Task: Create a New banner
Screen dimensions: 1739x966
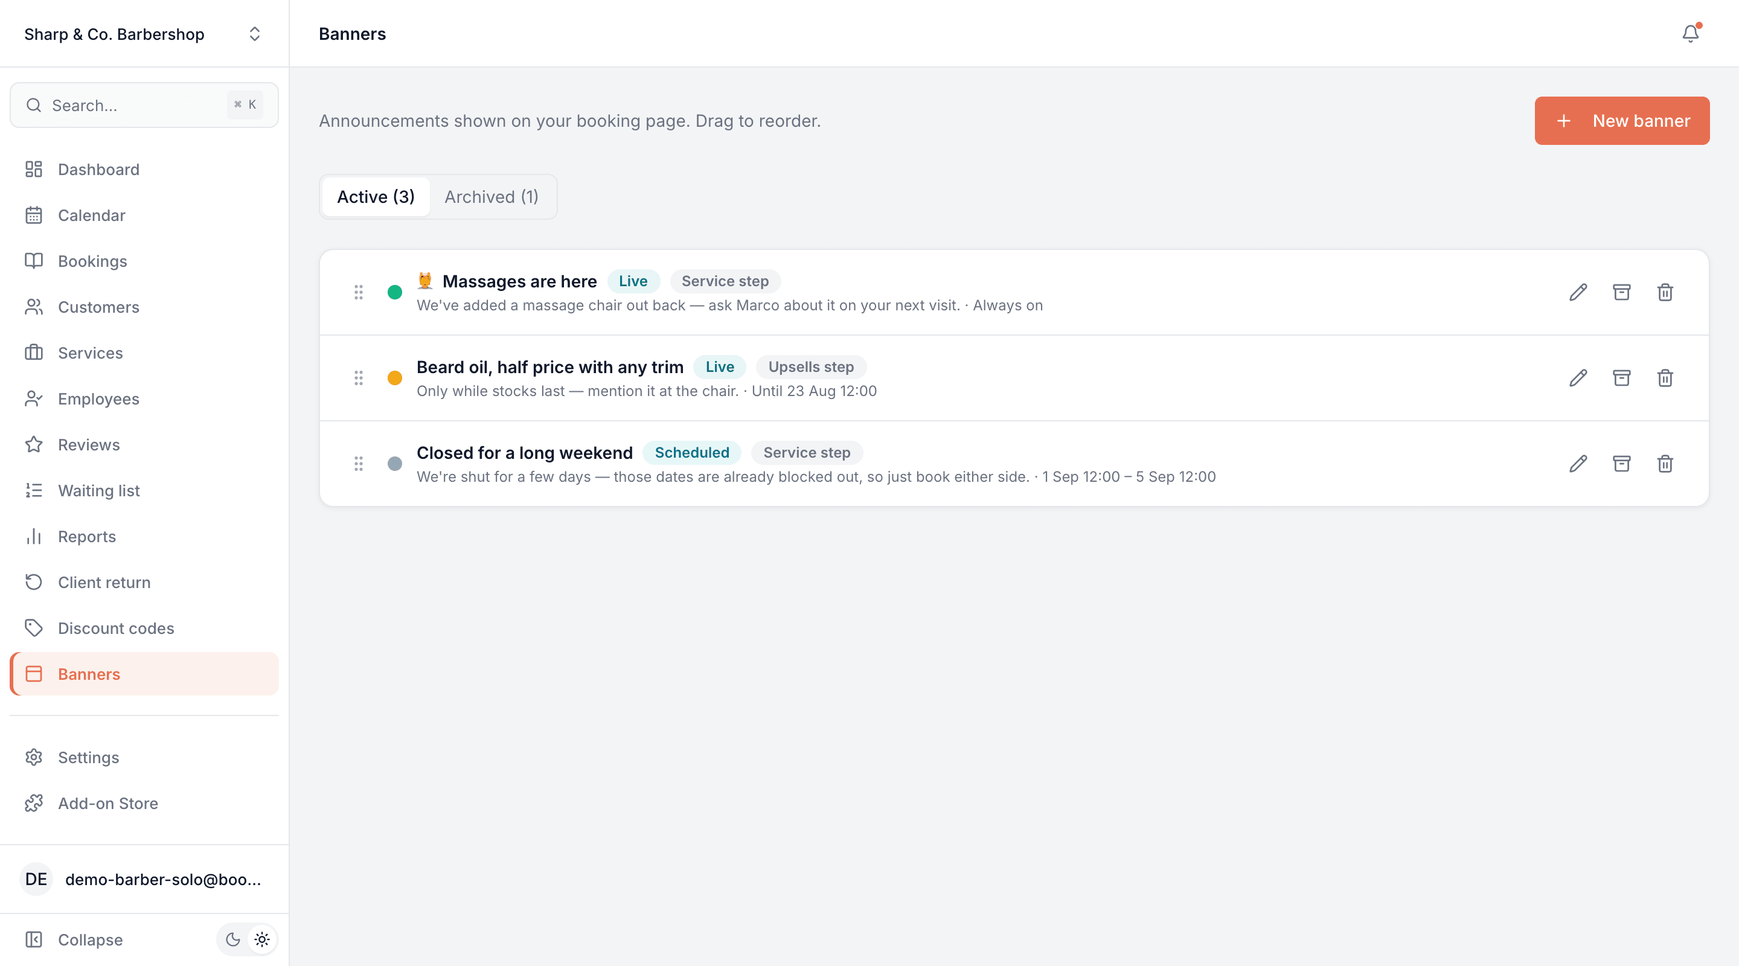Action: (x=1621, y=121)
